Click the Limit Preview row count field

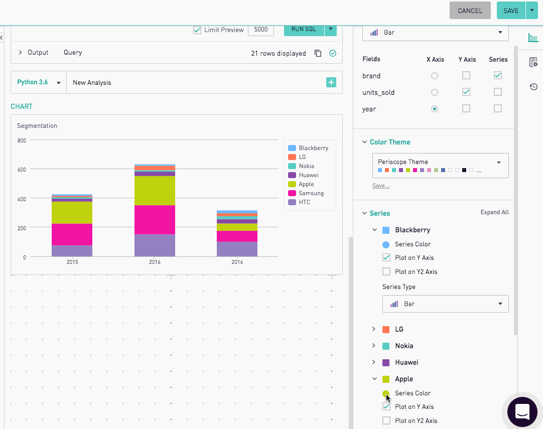tap(261, 30)
